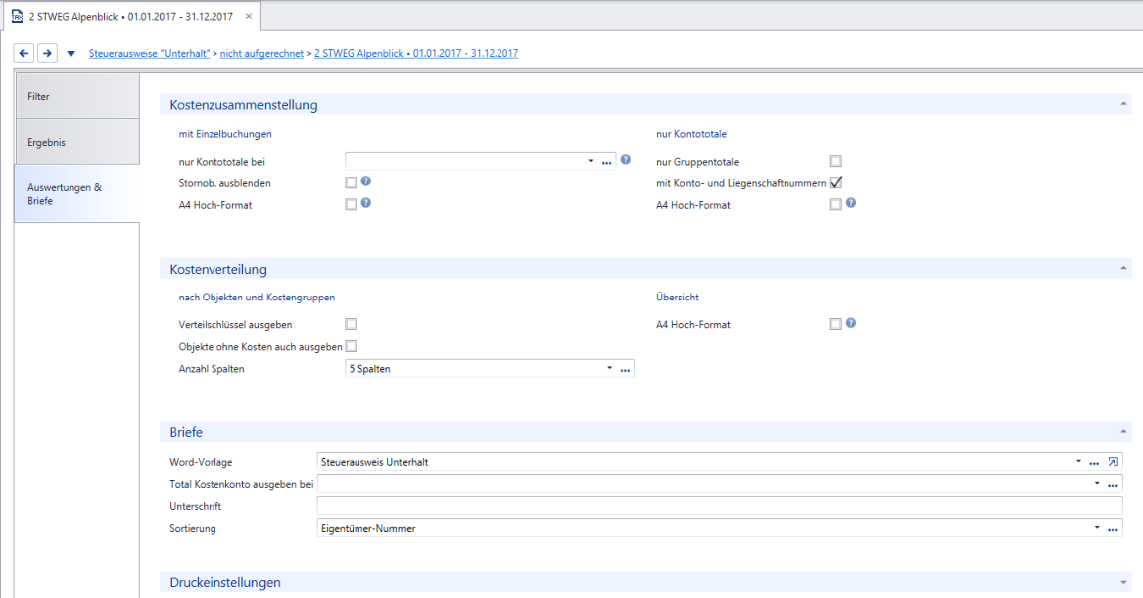The height and width of the screenshot is (598, 1143).
Task: Uncheck mit Konto- und Liegenschaftnummern
Action: click(835, 182)
